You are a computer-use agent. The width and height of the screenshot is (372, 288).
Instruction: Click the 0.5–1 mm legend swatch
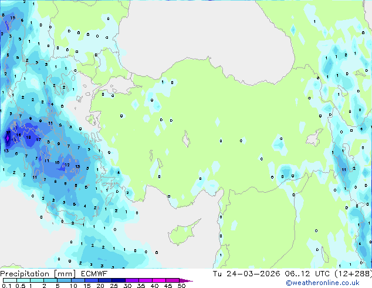tap(23, 280)
